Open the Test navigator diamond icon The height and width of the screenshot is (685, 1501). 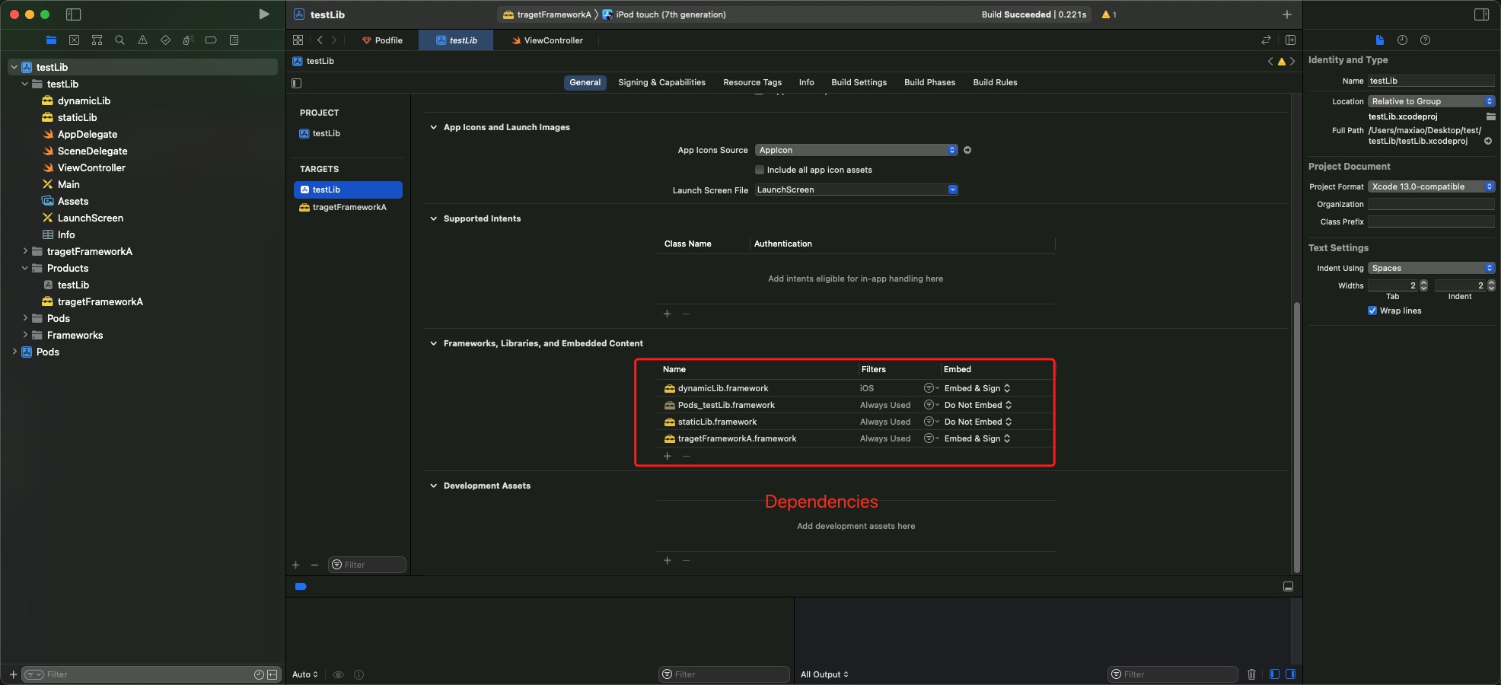click(165, 40)
